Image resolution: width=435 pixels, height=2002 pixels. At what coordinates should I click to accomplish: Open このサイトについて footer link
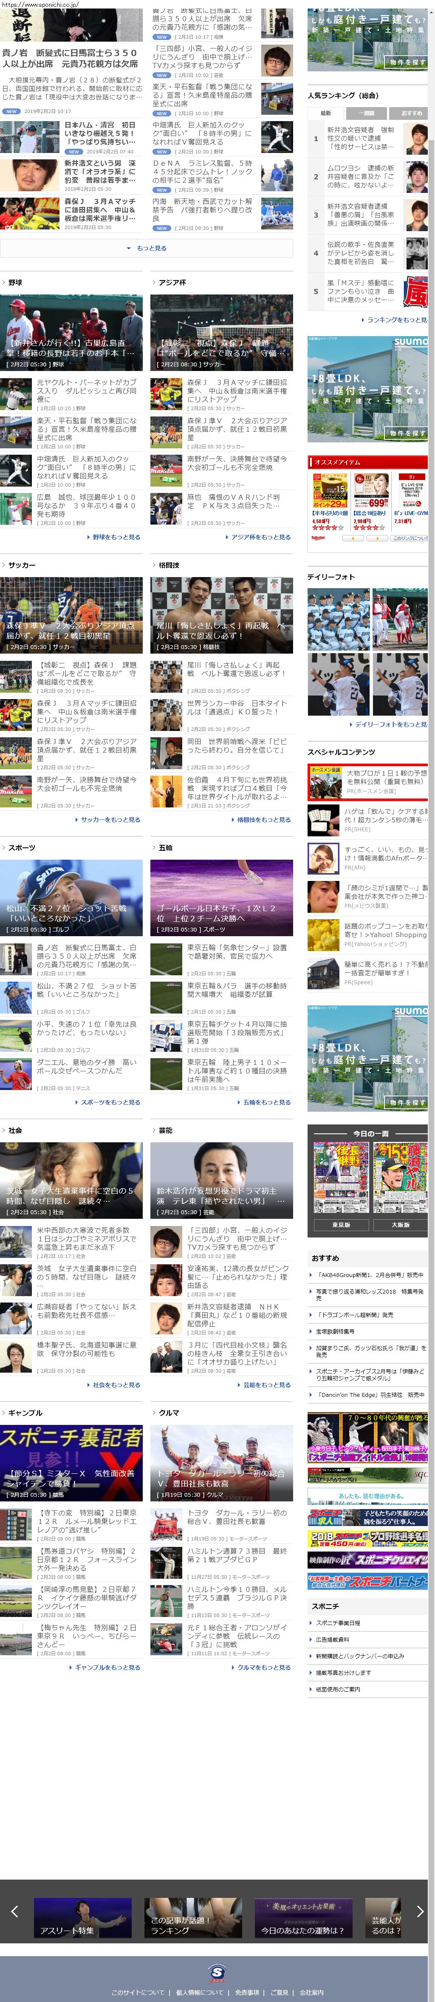(x=138, y=1992)
